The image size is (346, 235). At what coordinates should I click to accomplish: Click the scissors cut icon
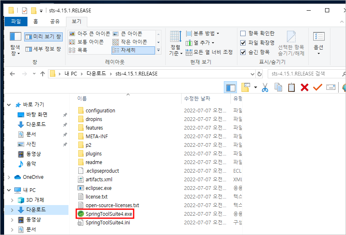(x=265, y=87)
